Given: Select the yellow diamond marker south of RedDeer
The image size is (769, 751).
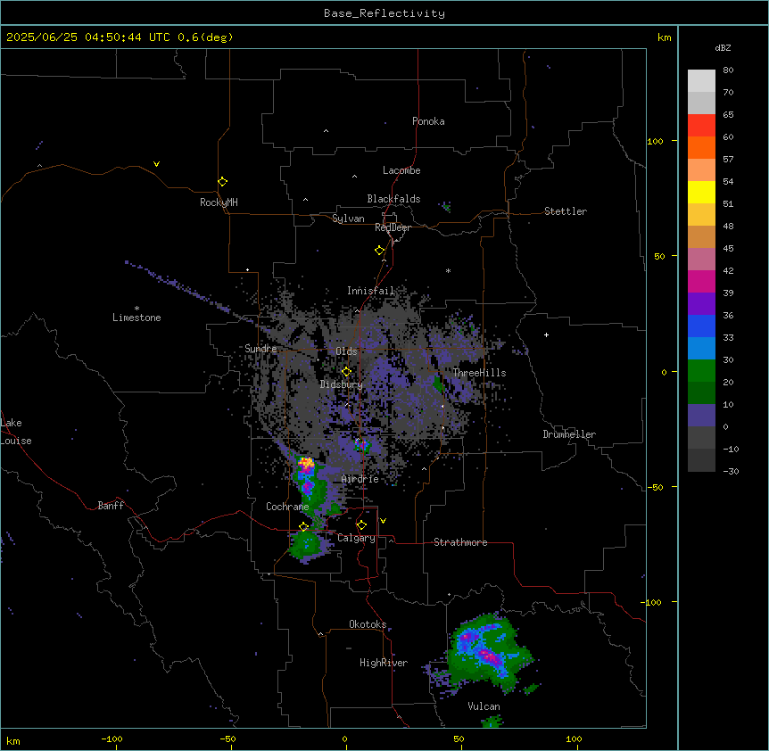Looking at the screenshot, I should [379, 251].
